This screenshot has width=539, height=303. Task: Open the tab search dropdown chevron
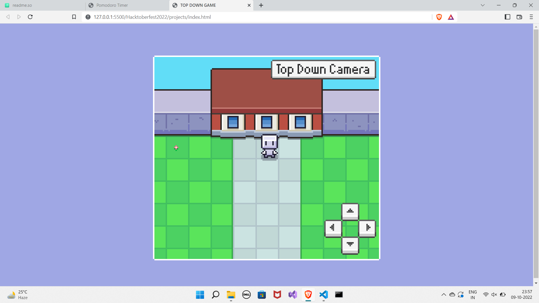[x=483, y=5]
